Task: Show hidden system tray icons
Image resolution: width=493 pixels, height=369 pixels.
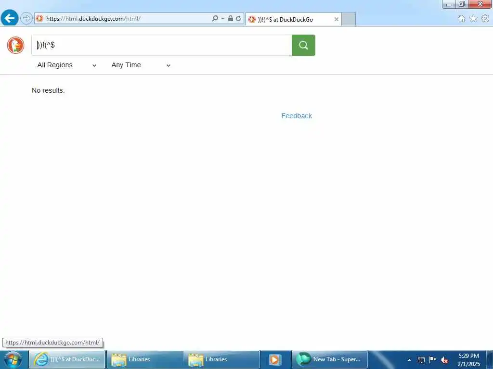Action: [x=409, y=360]
